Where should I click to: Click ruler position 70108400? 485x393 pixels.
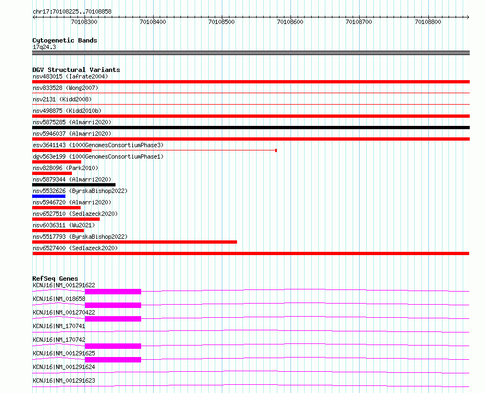[x=153, y=22]
